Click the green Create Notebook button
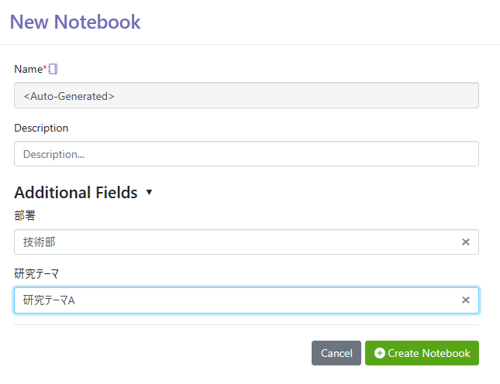 tap(422, 353)
